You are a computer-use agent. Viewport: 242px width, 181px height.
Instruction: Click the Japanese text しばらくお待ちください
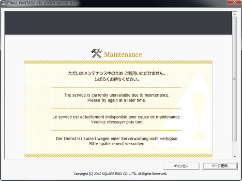(x=117, y=79)
